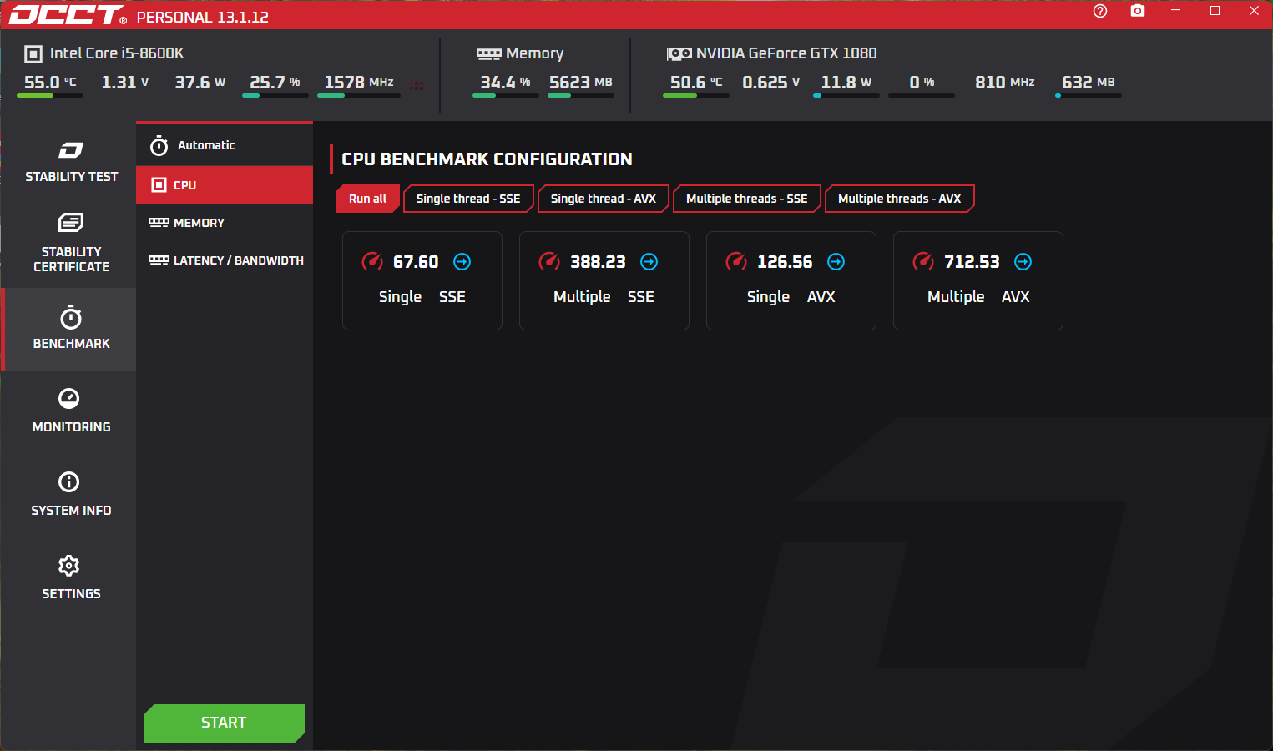Click CPU voltage 1.31 V reading
This screenshot has width=1273, height=751.
(125, 83)
